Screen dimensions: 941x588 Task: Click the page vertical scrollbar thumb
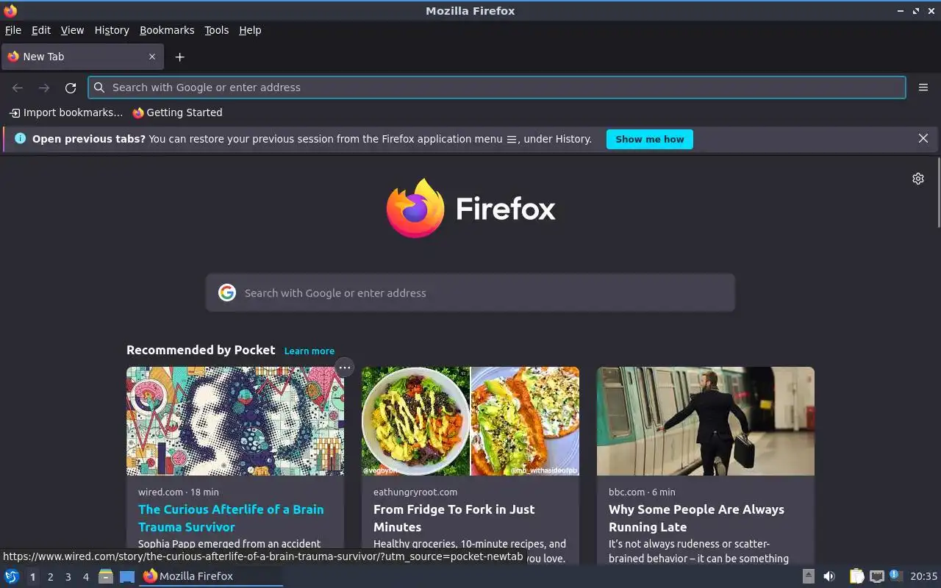(938, 192)
